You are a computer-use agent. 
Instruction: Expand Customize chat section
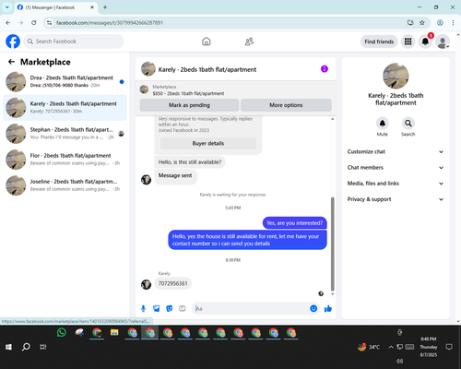point(396,151)
